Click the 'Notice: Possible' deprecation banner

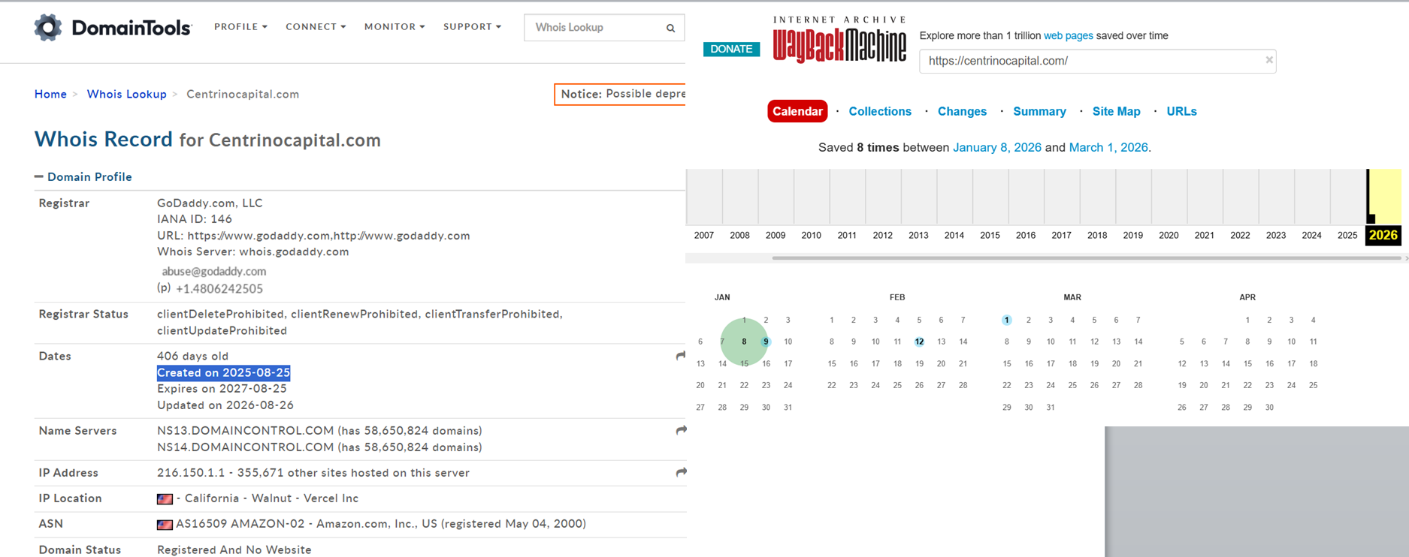coord(620,94)
